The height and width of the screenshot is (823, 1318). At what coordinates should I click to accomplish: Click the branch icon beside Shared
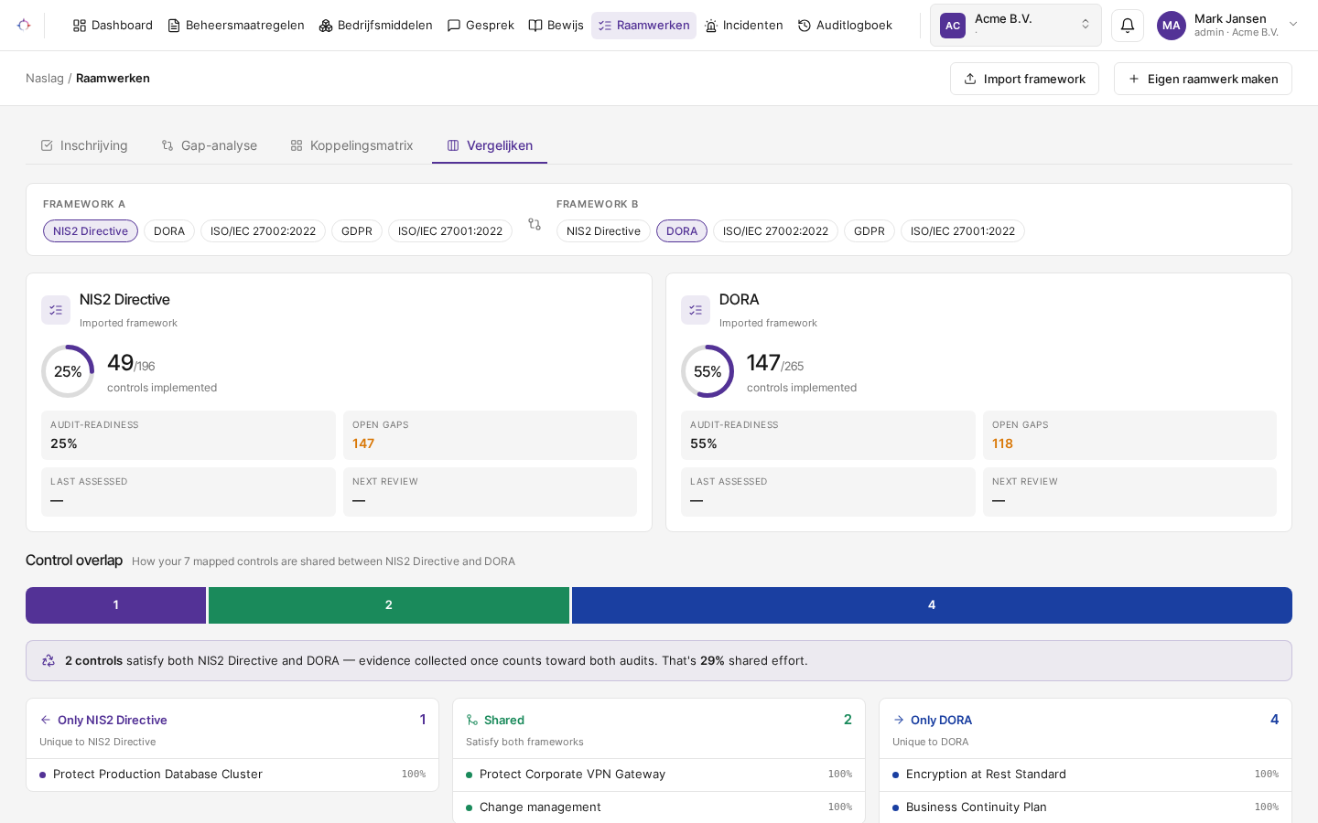tap(472, 721)
